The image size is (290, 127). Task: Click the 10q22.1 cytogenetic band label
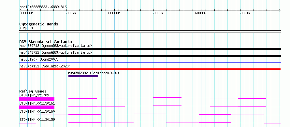click(x=26, y=28)
